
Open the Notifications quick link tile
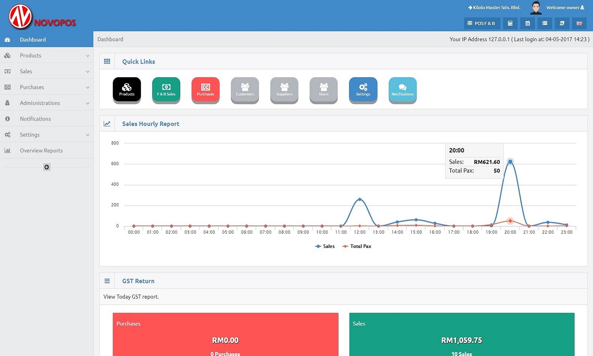402,89
